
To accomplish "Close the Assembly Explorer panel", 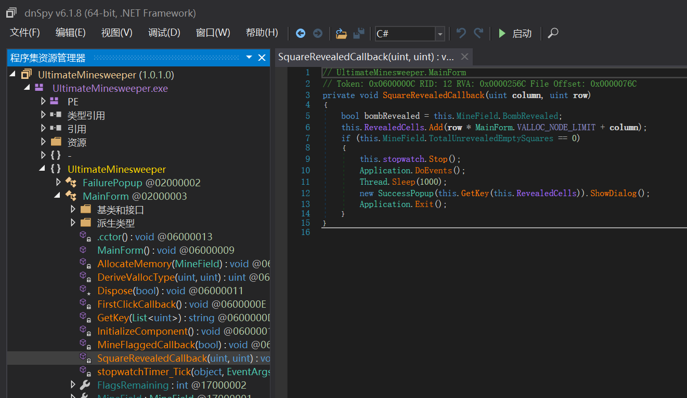I will pos(262,57).
